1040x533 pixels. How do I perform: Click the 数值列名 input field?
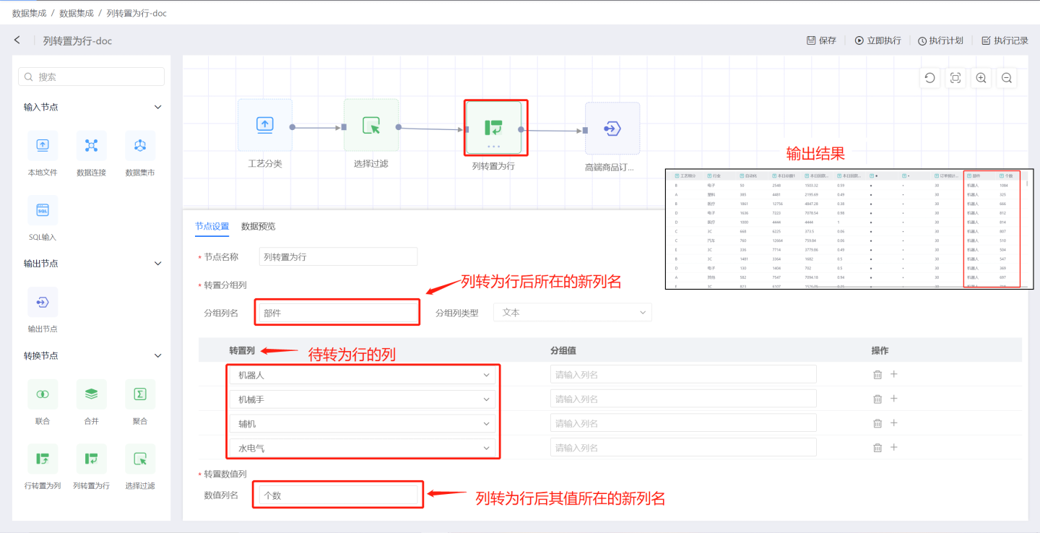338,495
